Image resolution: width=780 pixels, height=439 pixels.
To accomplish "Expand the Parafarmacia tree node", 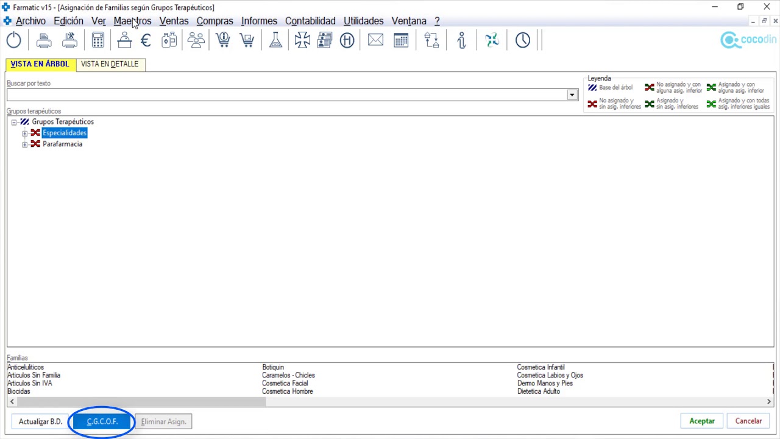I will click(24, 145).
